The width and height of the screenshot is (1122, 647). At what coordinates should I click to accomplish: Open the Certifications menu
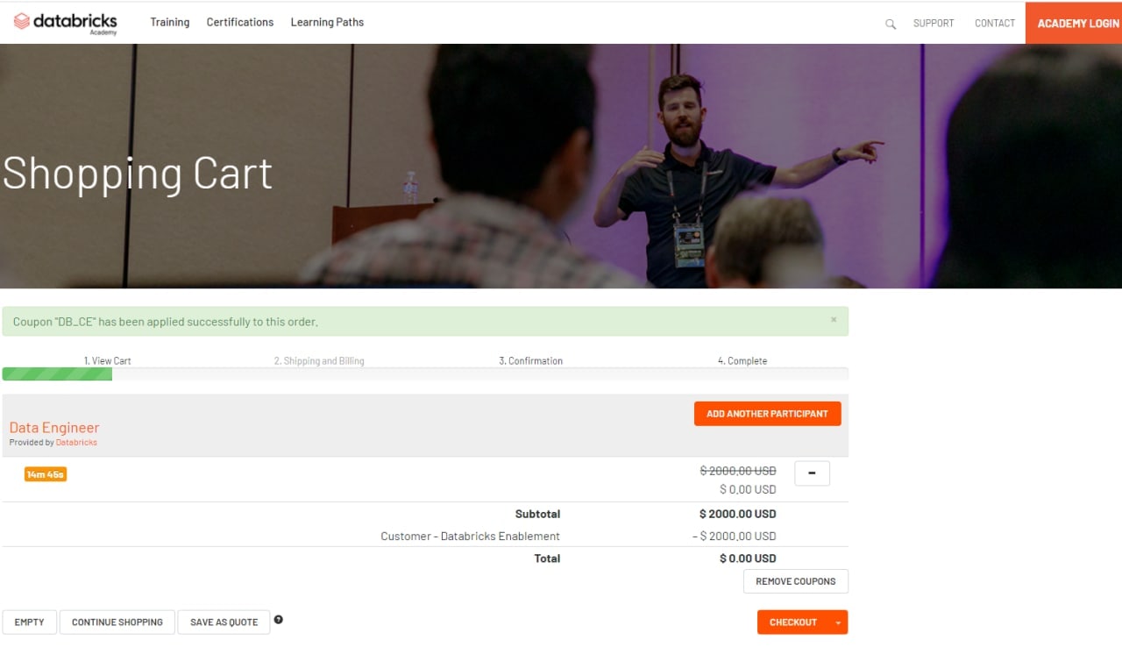pos(240,22)
